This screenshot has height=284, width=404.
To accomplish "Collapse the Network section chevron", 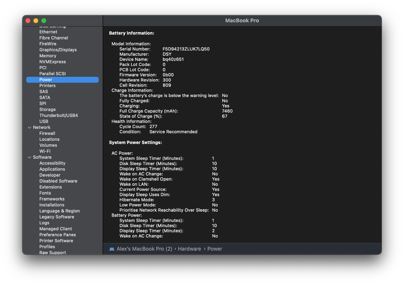I will coord(29,128).
